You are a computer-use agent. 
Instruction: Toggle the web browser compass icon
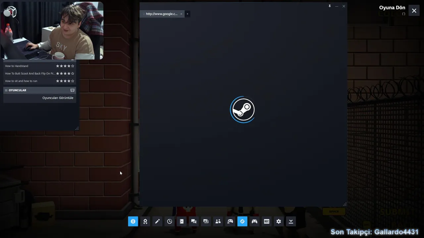242,221
